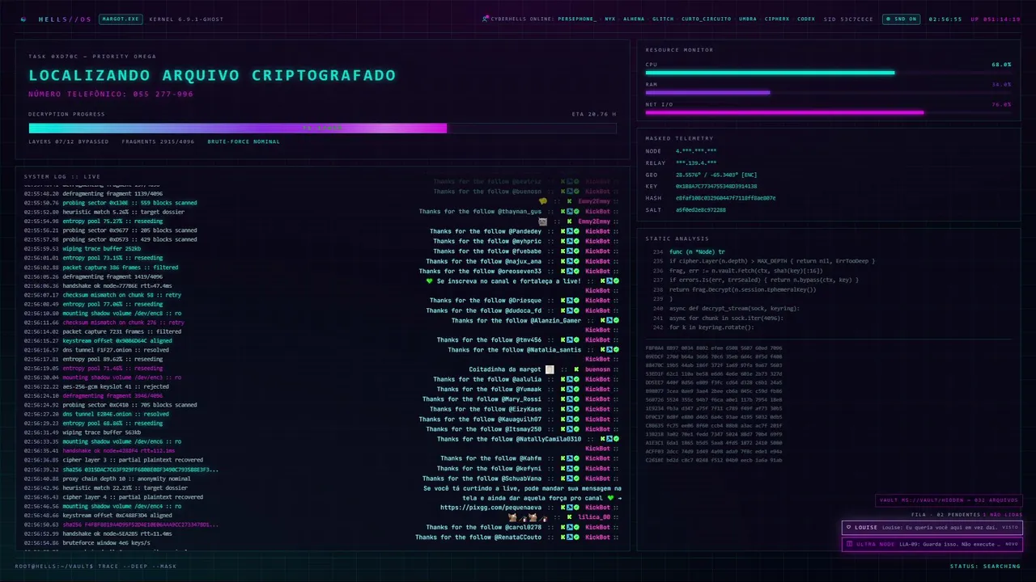Click the badge icons beside @myhpric follow message
Viewport: 1036px width, 582px height.
pos(569,241)
